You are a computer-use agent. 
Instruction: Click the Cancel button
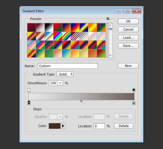click(x=128, y=30)
